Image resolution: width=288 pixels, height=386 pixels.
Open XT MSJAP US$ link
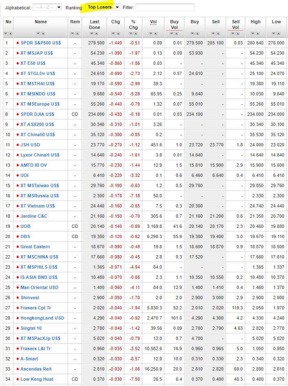pyautogui.click(x=36, y=53)
